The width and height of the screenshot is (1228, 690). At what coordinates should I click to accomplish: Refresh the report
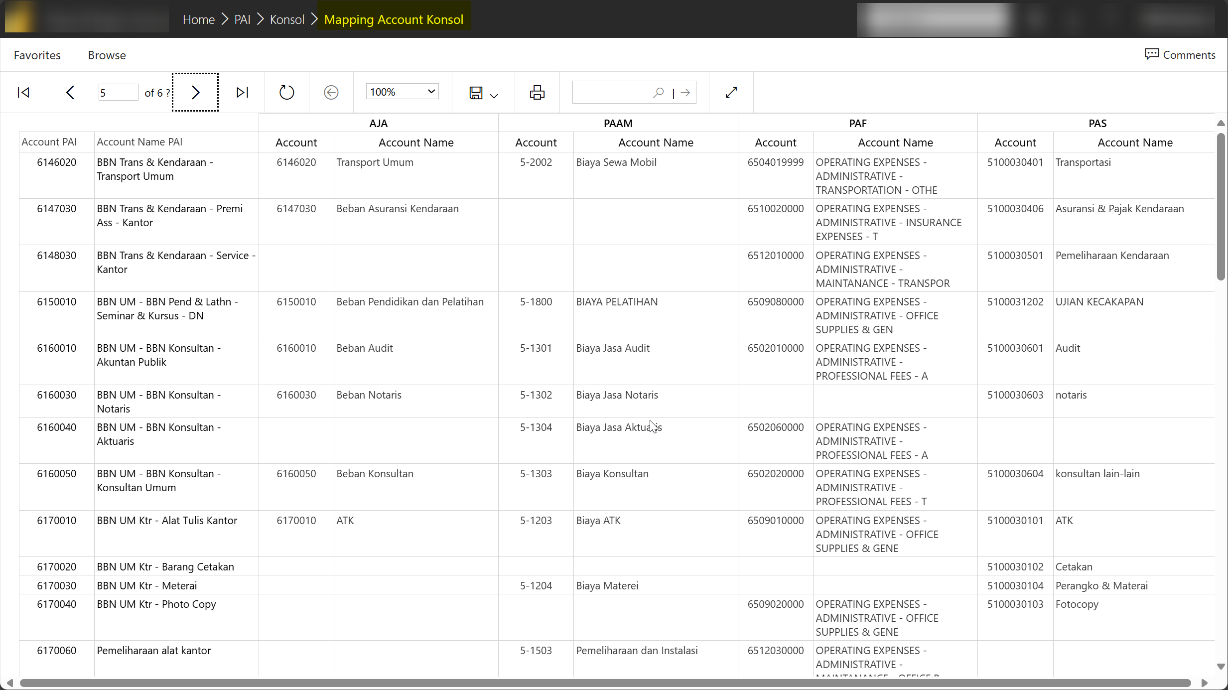pyautogui.click(x=286, y=93)
